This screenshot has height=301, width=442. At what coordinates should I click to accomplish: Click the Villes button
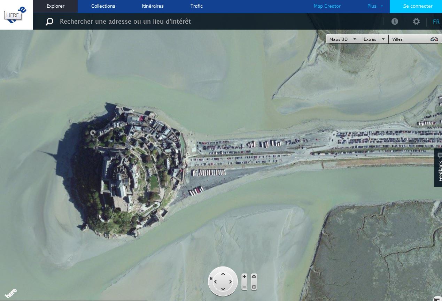pos(408,39)
